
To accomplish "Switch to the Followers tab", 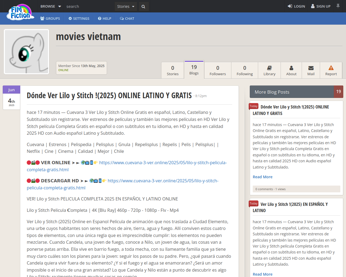I will [218, 70].
